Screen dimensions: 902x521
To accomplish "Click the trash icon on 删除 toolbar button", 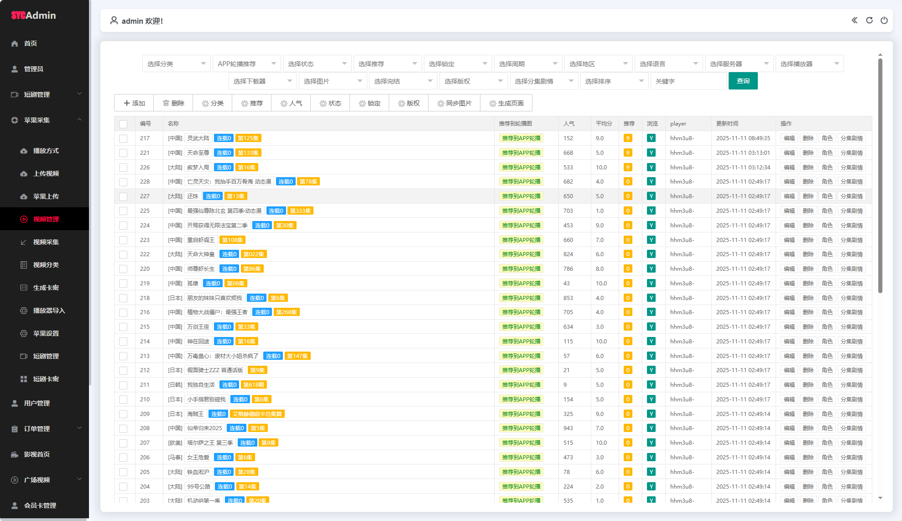I will (x=166, y=103).
